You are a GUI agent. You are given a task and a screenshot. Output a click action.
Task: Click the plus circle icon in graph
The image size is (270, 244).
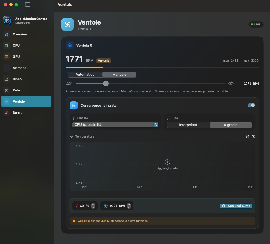tap(168, 162)
